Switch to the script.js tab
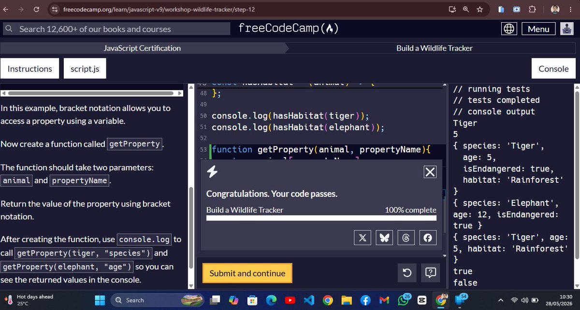This screenshot has height=310, width=580. click(x=85, y=69)
